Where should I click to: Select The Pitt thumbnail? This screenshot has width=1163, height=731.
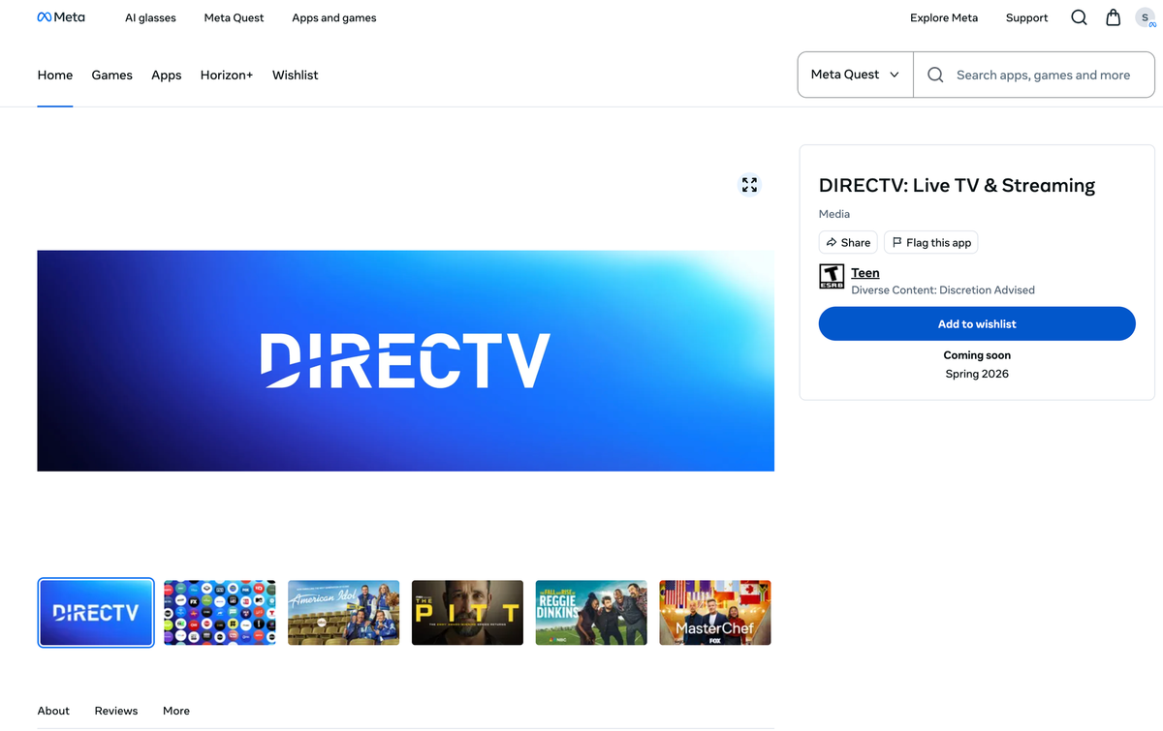pyautogui.click(x=467, y=612)
